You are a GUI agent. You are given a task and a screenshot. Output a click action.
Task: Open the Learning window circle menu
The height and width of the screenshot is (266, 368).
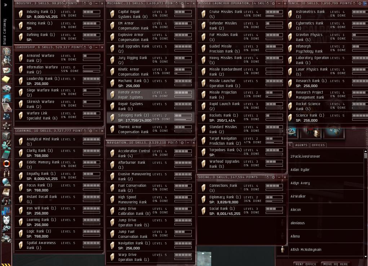90,131
